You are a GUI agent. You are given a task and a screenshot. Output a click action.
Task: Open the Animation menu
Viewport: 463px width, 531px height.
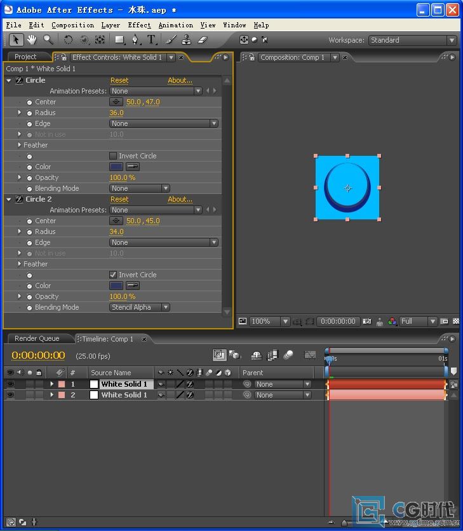click(x=175, y=25)
